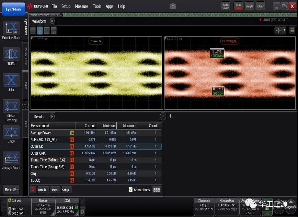
Task: Delete measurements with the red X icon
Action: pos(33,190)
